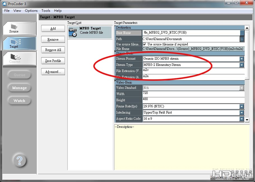Viewport: 255px width, 182px height.
Task: Click the Queue button
Action: point(20,75)
